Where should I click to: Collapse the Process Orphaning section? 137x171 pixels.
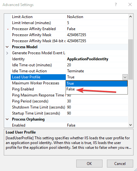click(x=7, y=119)
